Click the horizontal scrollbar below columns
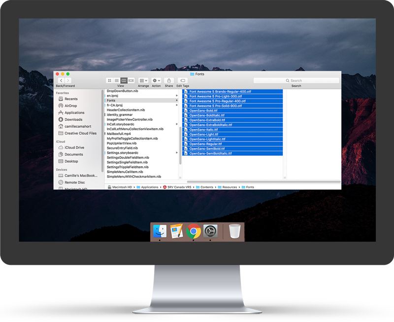Viewport: 394px width, 322px height. click(264, 181)
